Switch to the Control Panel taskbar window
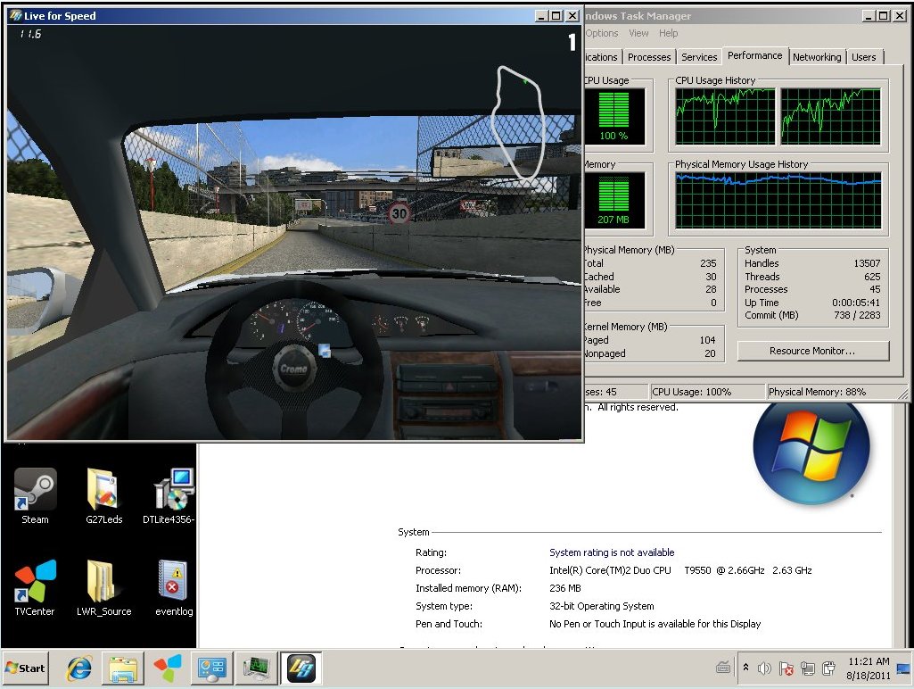Screen dimensions: 914x689 tap(211, 668)
